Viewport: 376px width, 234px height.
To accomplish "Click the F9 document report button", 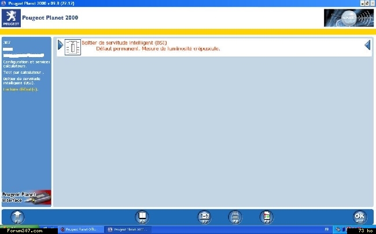I will click(267, 217).
